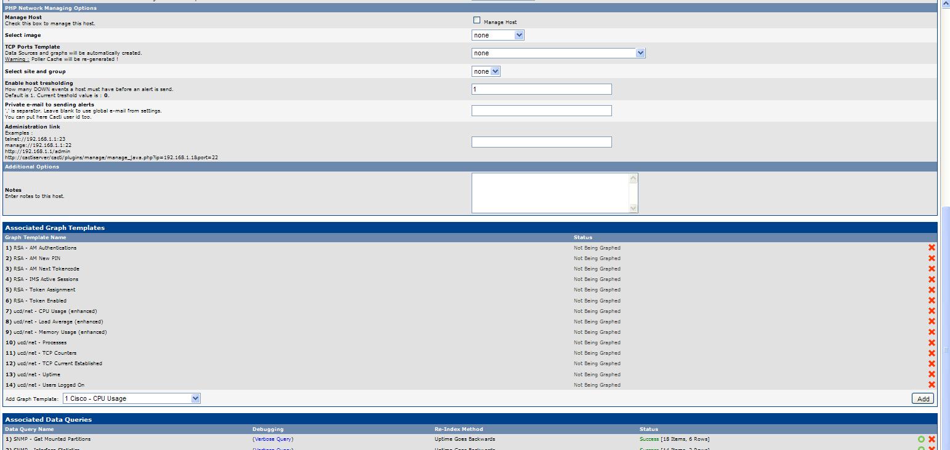
Task: Open the Select image dropdown
Action: (x=498, y=35)
